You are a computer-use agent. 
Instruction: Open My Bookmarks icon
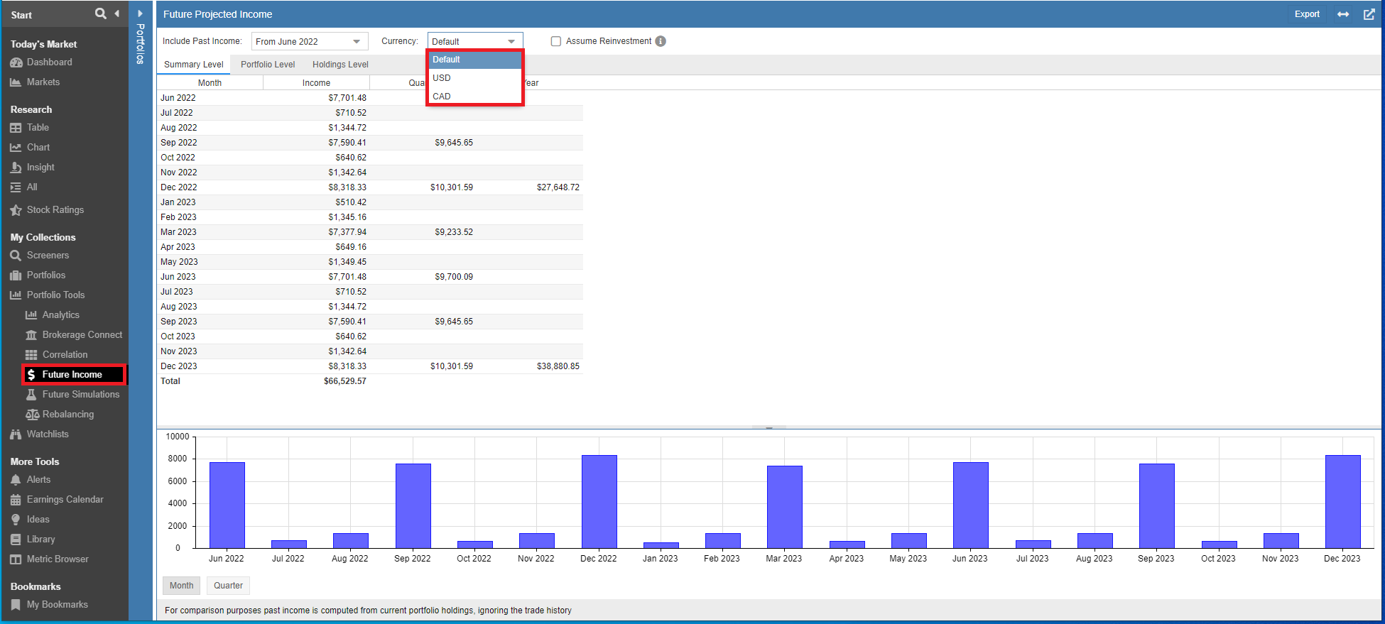[16, 605]
